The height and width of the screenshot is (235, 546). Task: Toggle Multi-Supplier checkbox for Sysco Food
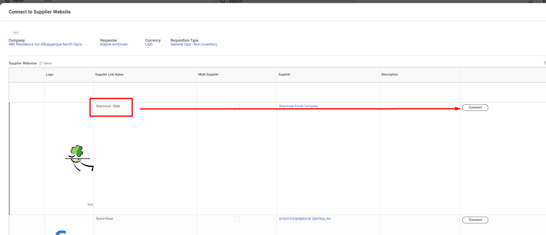[x=237, y=219]
